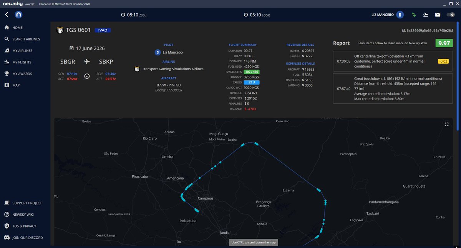Viewport: 461px width, 248px height.
Task: Toggle the dark mode switch
Action: point(450,15)
